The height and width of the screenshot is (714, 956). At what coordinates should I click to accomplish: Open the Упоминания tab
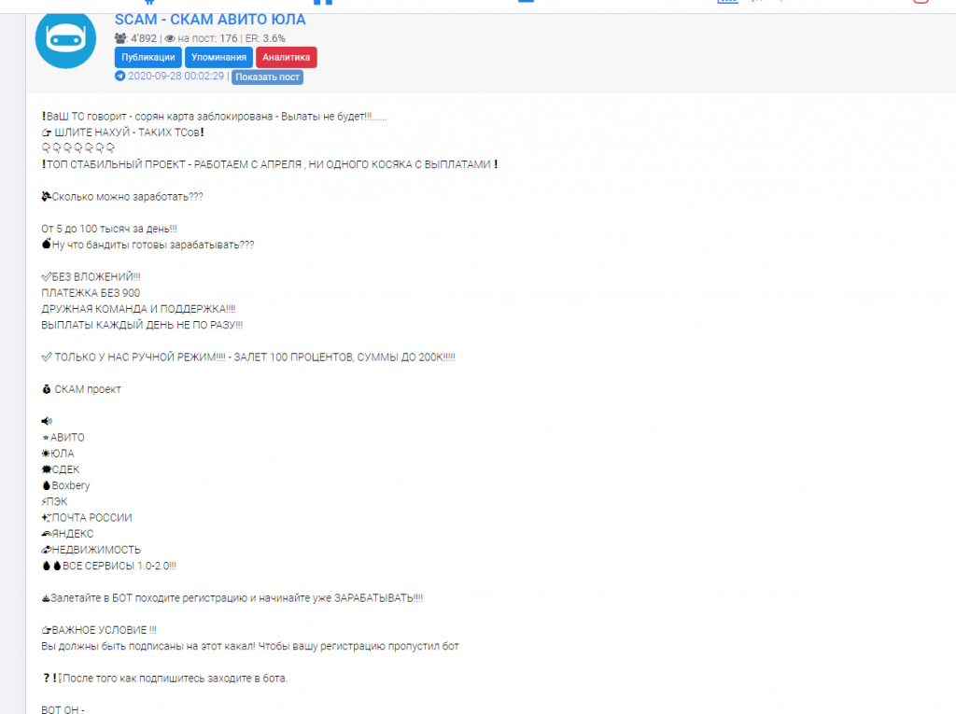tap(218, 57)
